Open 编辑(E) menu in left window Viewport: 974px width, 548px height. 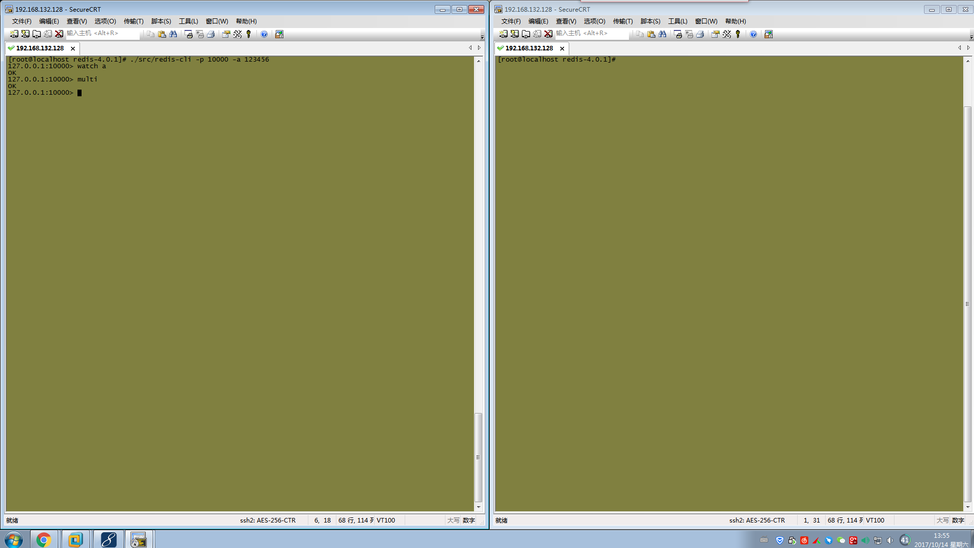[49, 21]
